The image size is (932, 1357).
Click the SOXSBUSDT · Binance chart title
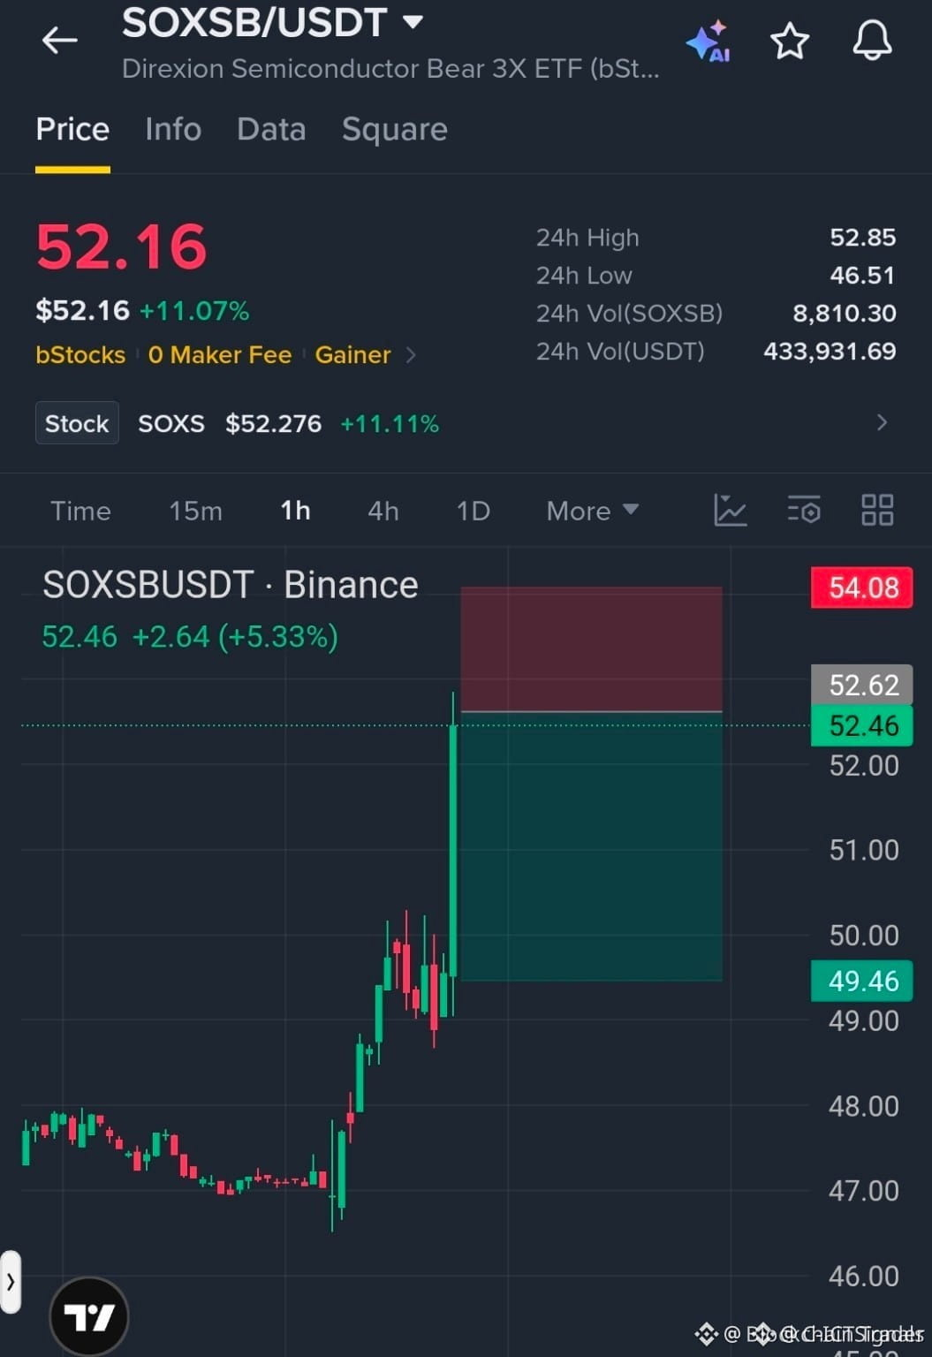(x=231, y=585)
